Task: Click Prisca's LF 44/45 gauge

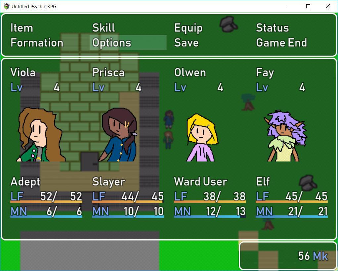Action: (x=128, y=197)
